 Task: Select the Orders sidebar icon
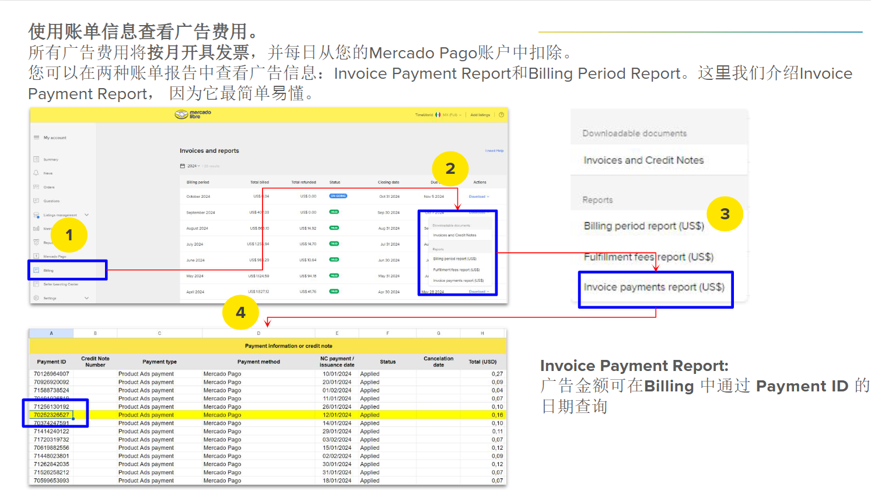(36, 187)
